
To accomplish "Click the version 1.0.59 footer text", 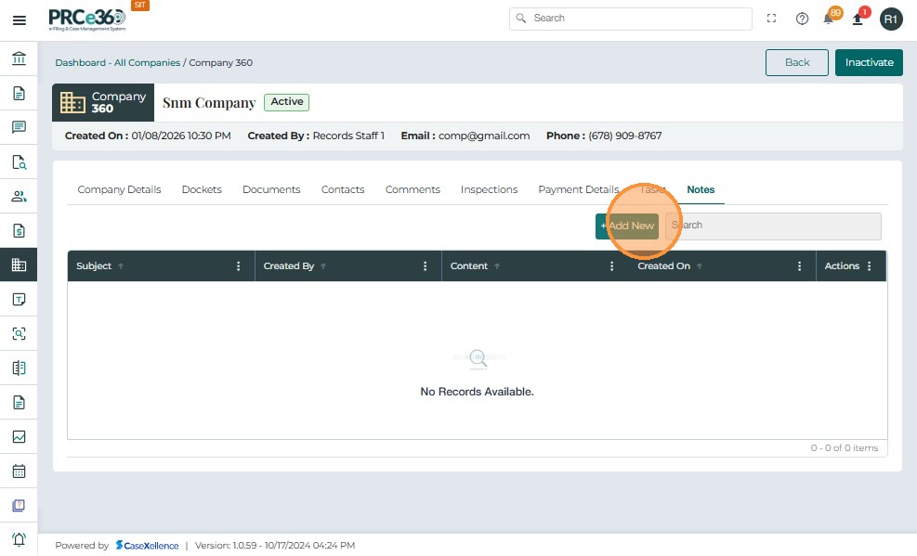I will 275,546.
